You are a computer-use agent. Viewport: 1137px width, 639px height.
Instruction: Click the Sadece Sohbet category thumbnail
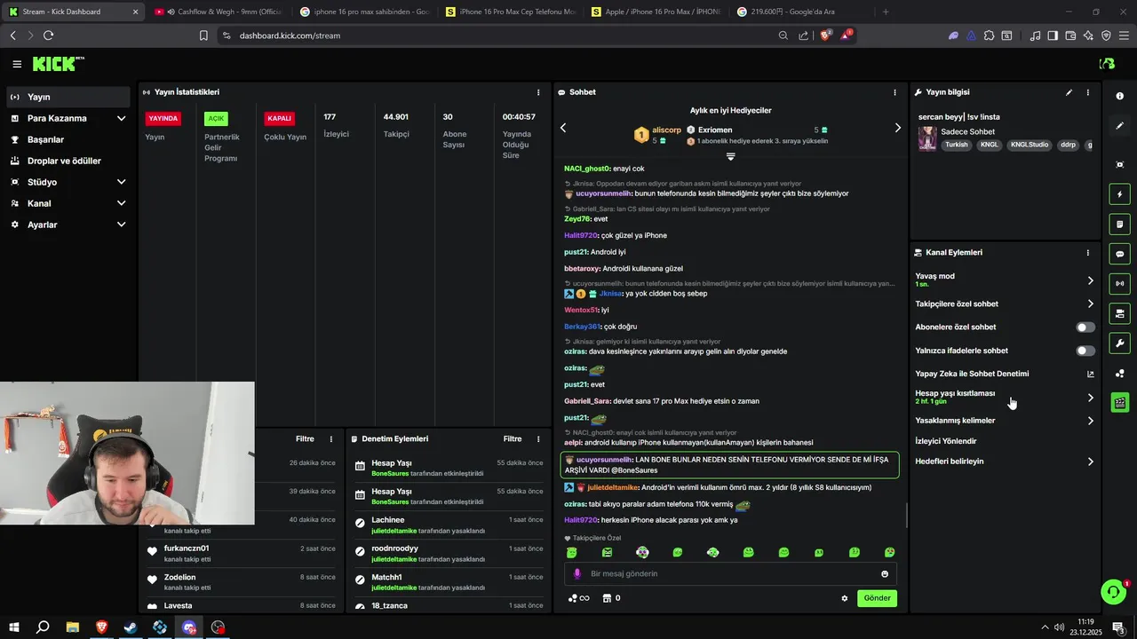[927, 138]
